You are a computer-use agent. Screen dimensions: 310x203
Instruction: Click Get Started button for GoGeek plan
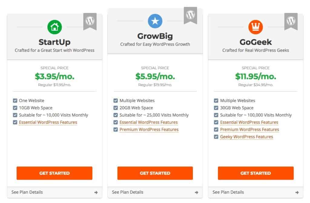click(256, 173)
